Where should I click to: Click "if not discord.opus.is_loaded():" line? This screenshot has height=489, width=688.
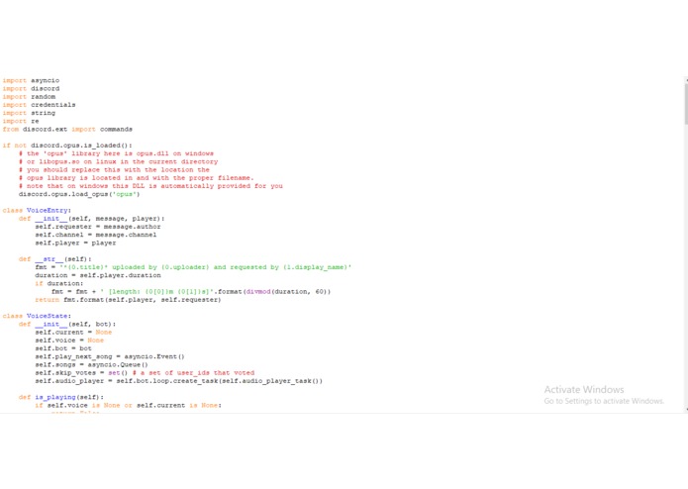[67, 146]
